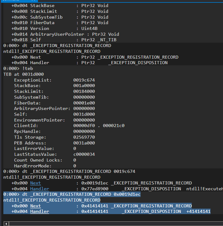Click the scroll-left arrow on horizontal scrollbar
Screen dimensions: 223x226
(x=6, y=224)
